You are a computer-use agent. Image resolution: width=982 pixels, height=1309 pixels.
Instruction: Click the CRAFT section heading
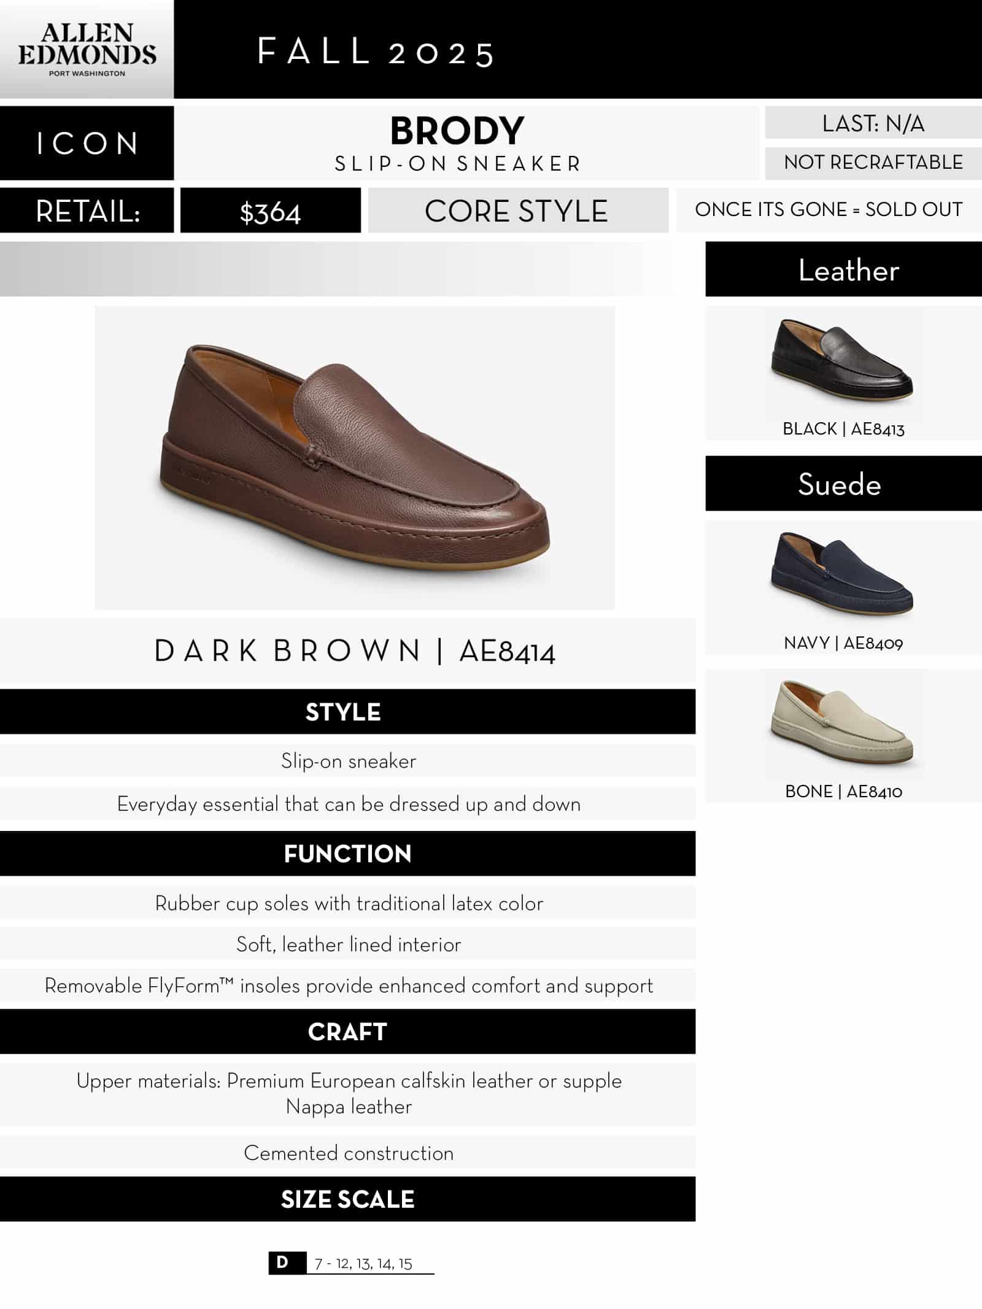[347, 1032]
